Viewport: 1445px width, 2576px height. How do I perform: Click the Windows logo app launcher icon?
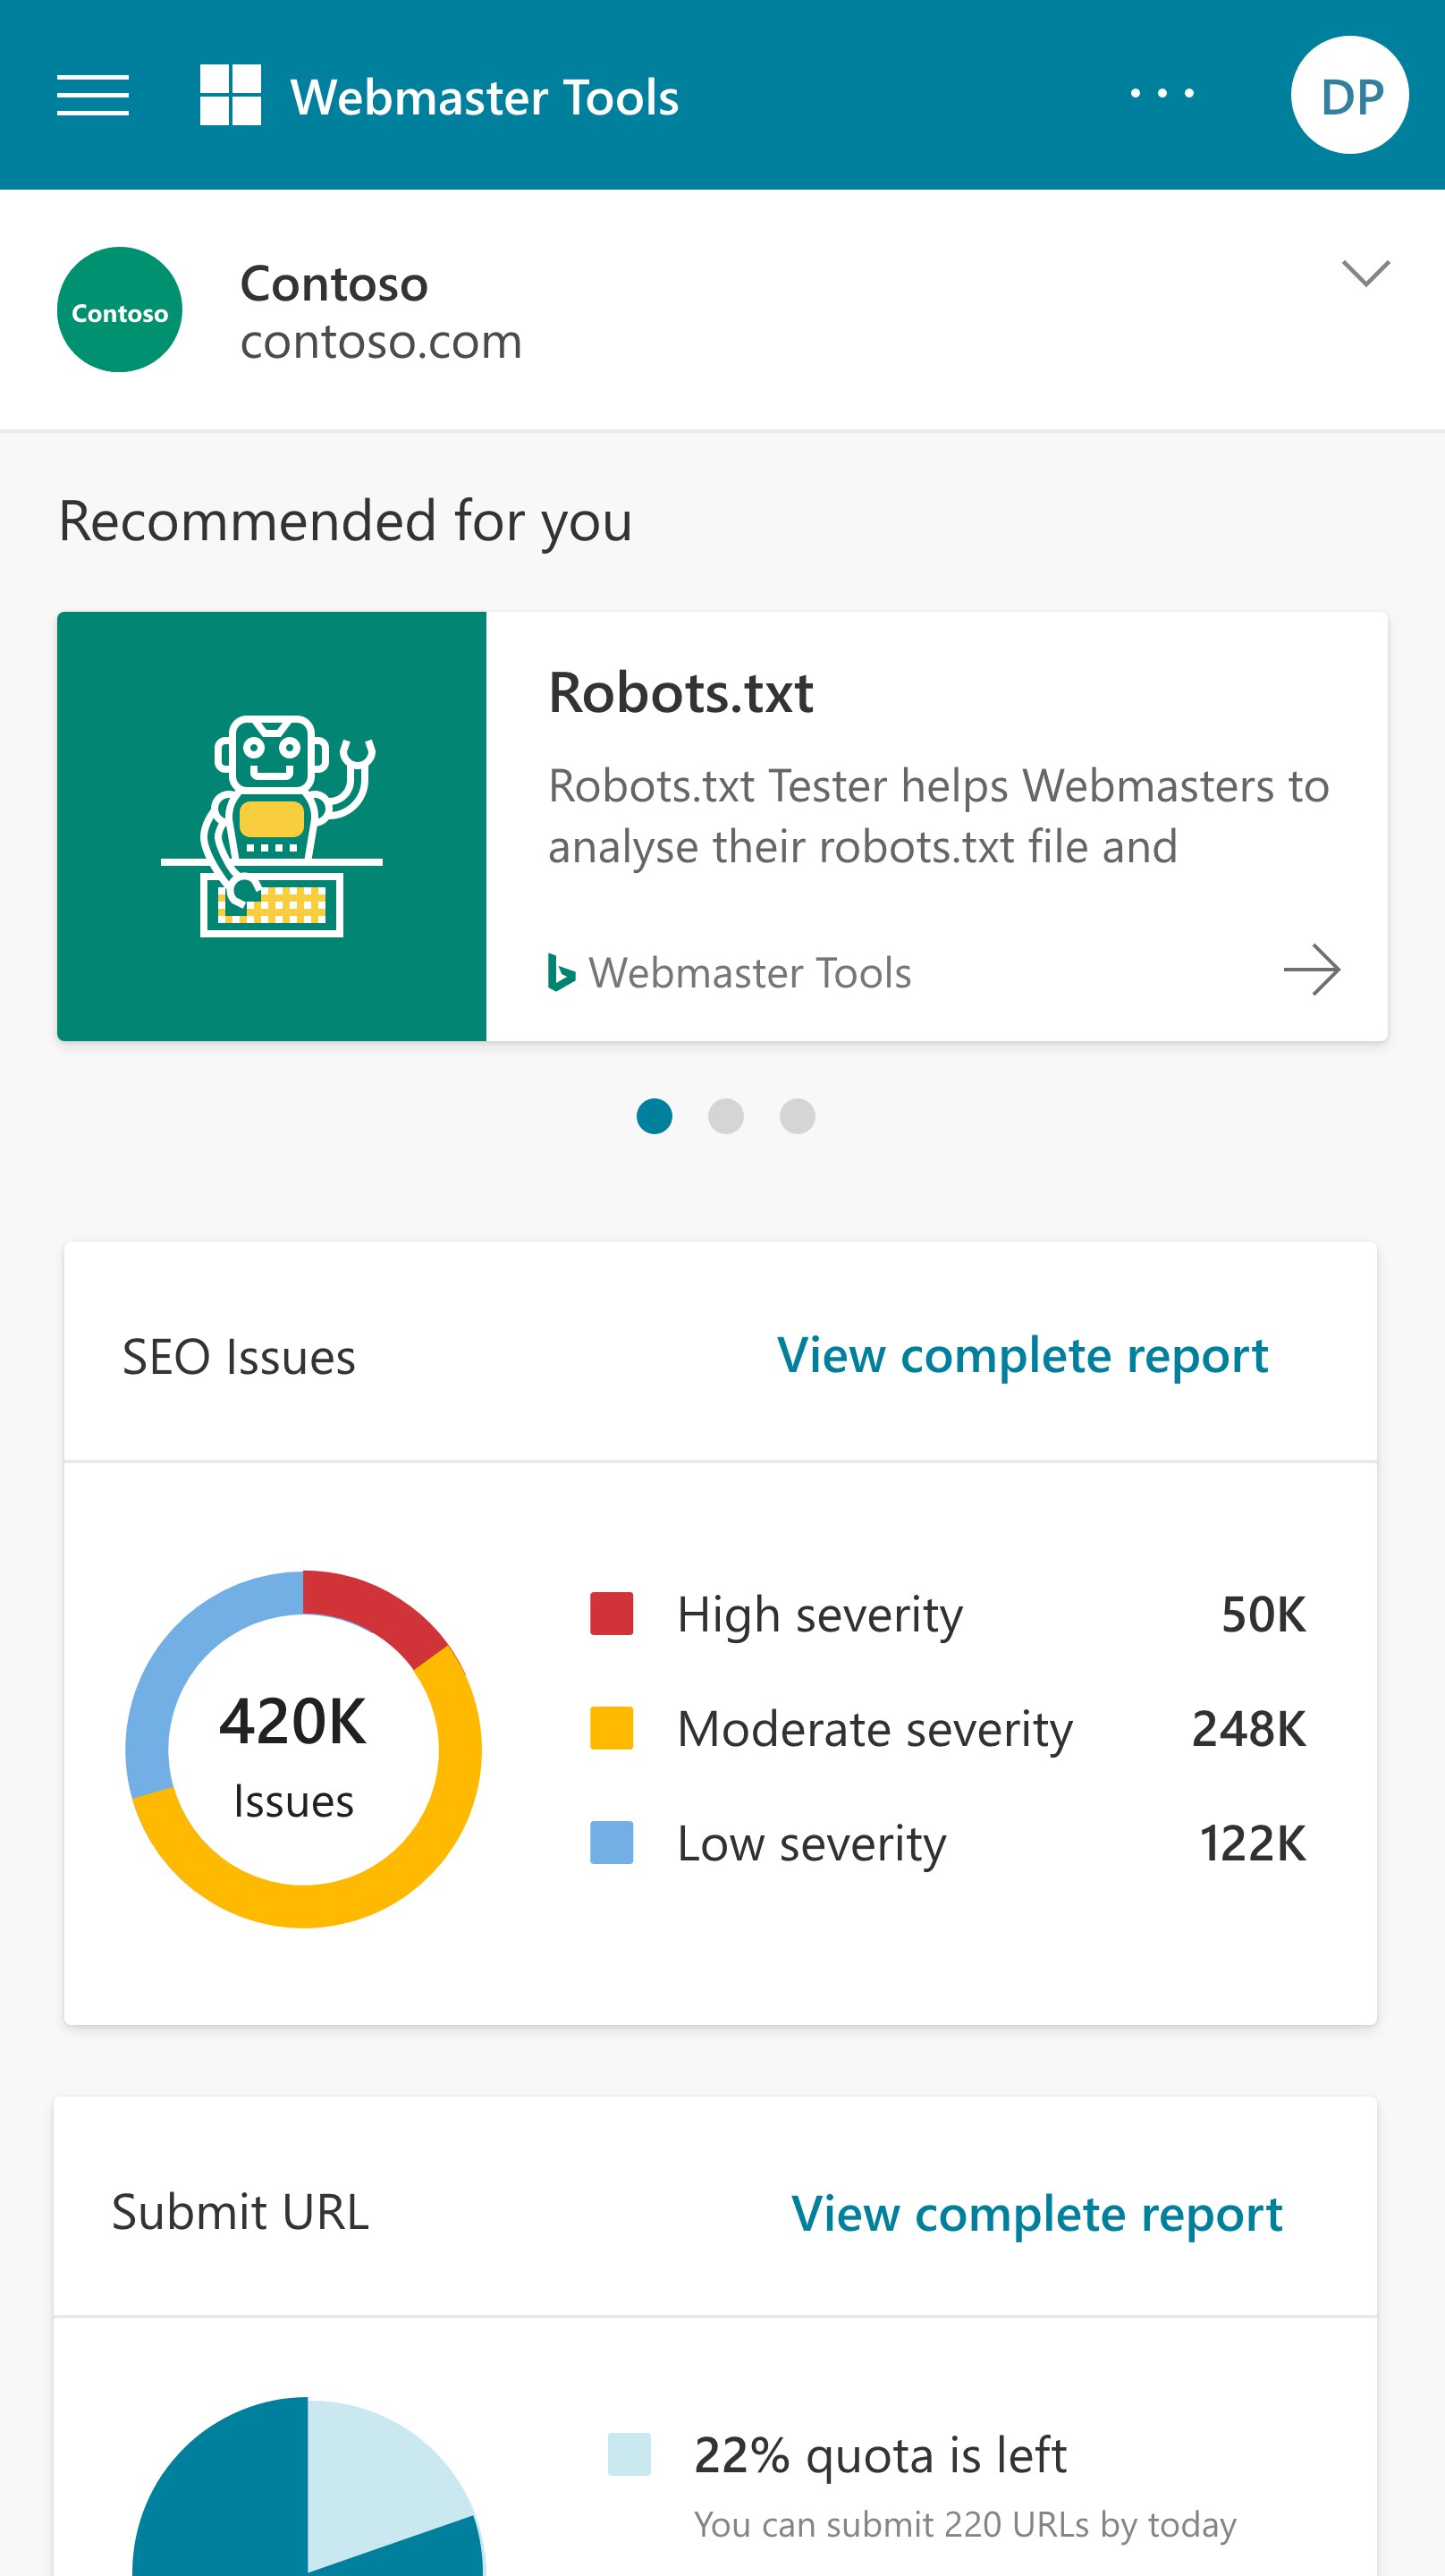pyautogui.click(x=230, y=96)
